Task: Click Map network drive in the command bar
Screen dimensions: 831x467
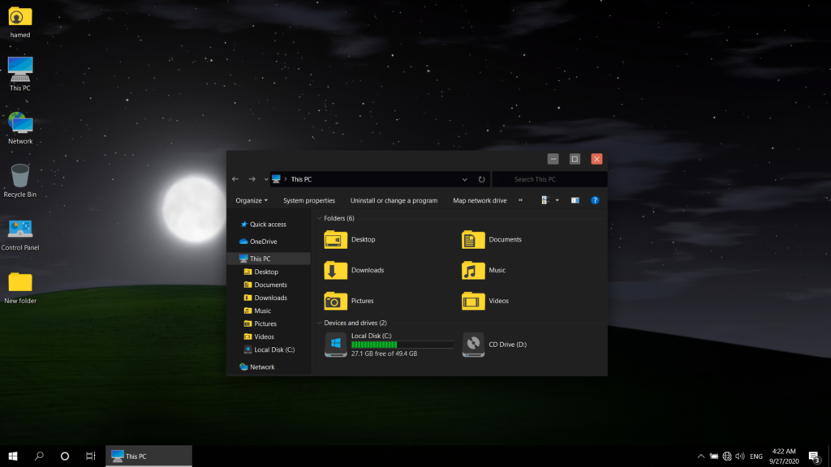Action: click(480, 200)
